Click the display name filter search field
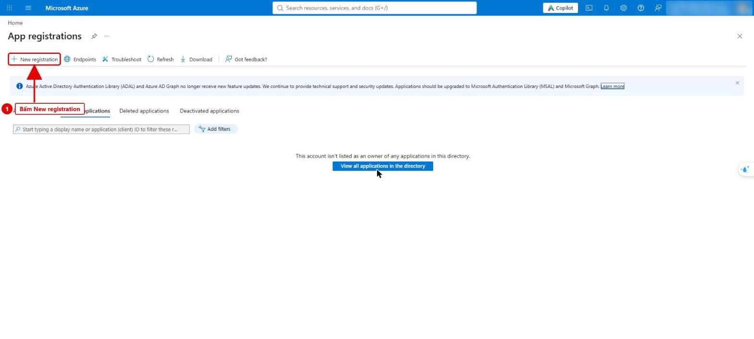 coord(101,129)
